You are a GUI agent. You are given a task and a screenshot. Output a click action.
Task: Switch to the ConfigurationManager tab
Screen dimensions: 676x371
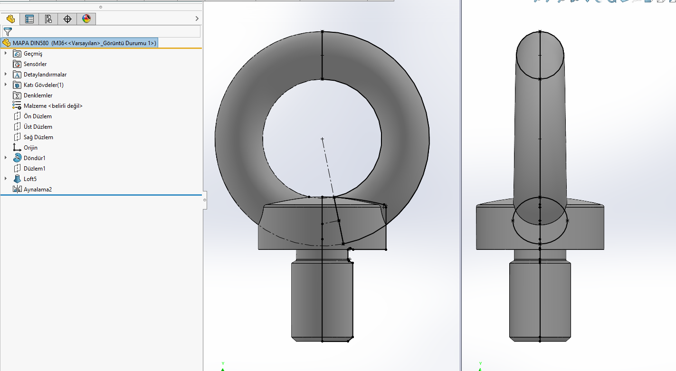point(48,19)
